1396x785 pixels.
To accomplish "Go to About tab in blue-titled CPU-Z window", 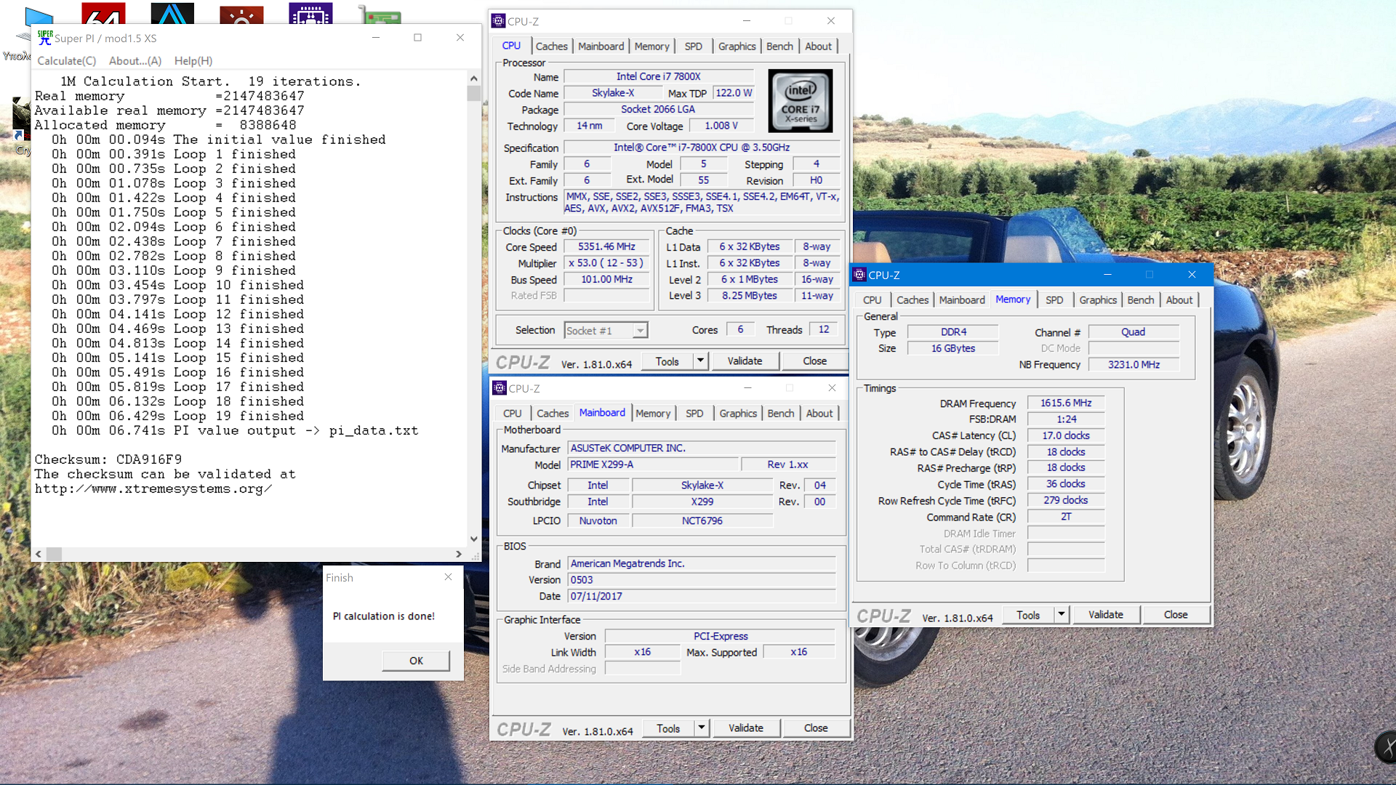I will [1179, 299].
